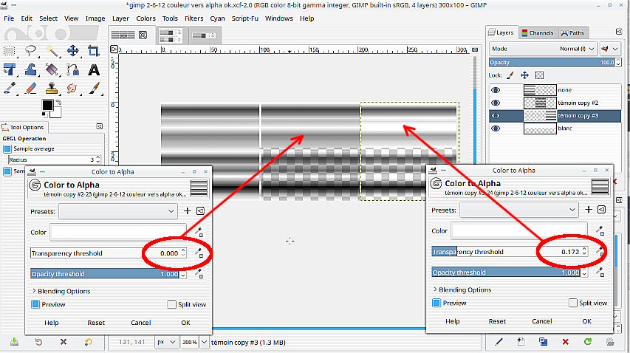Hide the 'témoin copy #2' layer eye
Screen dimensions: 630x353
pos(496,103)
